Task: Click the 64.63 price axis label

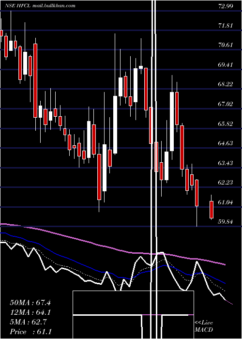Action: [x=226, y=143]
